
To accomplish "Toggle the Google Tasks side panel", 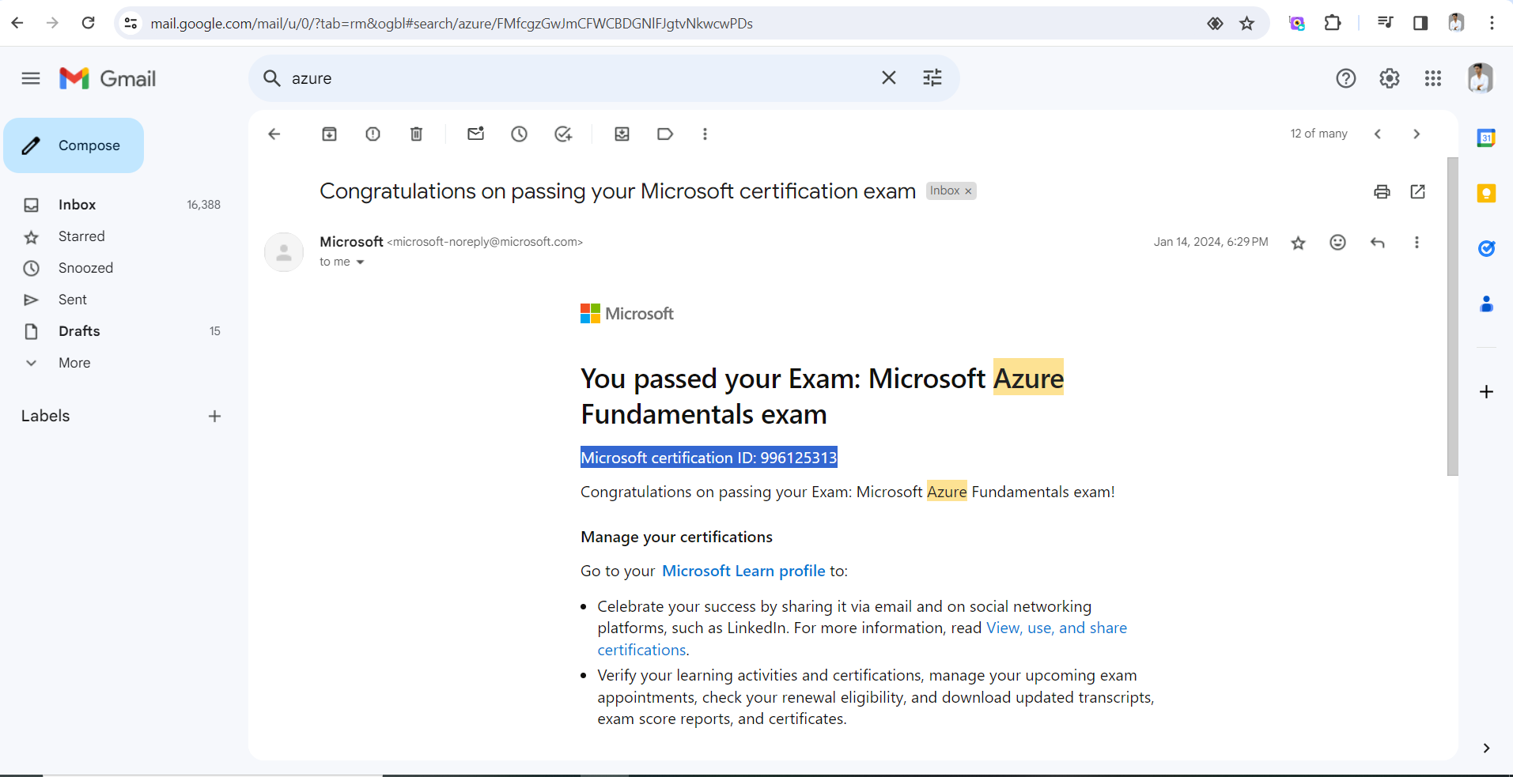I will tap(1486, 248).
